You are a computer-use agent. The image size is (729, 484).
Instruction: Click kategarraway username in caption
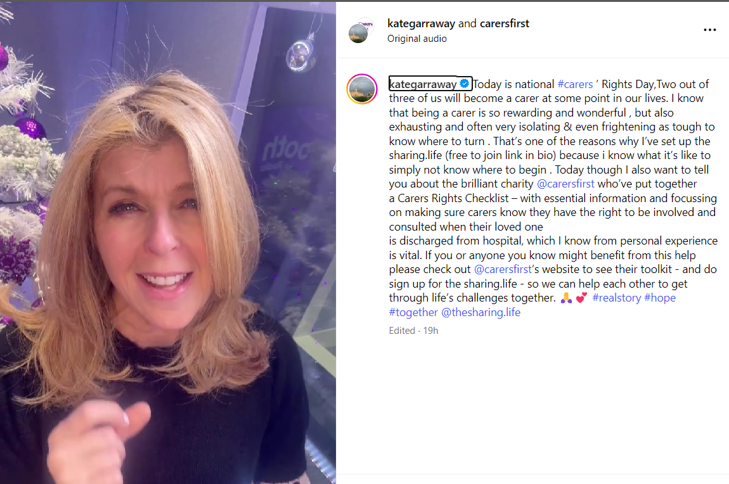(423, 84)
